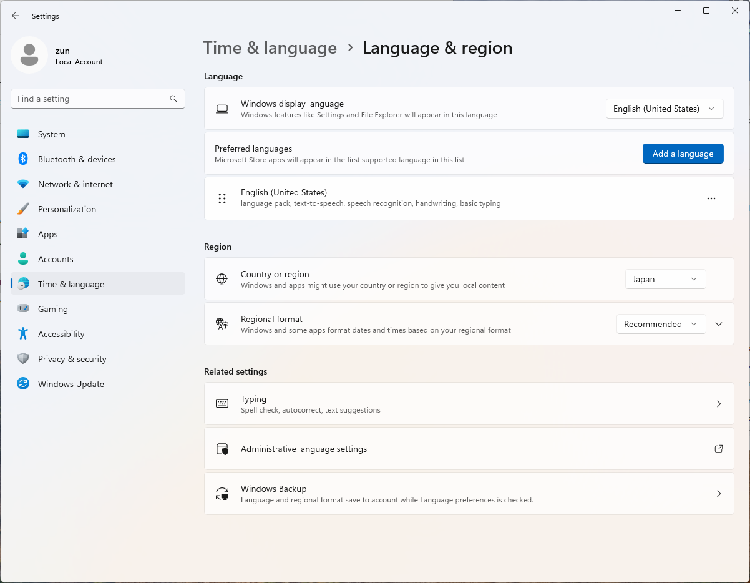This screenshot has height=583, width=750.
Task: Open the Windows Backup chevron
Action: [x=719, y=494]
